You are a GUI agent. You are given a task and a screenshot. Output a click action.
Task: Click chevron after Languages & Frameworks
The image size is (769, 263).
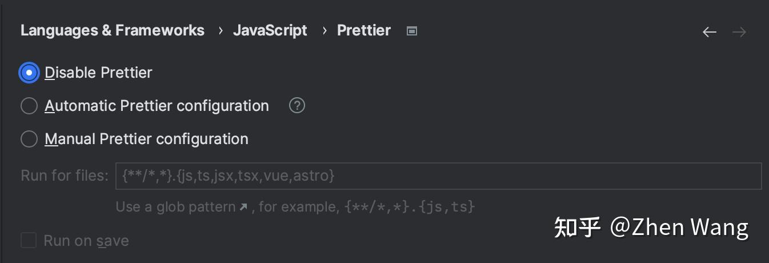(x=221, y=31)
